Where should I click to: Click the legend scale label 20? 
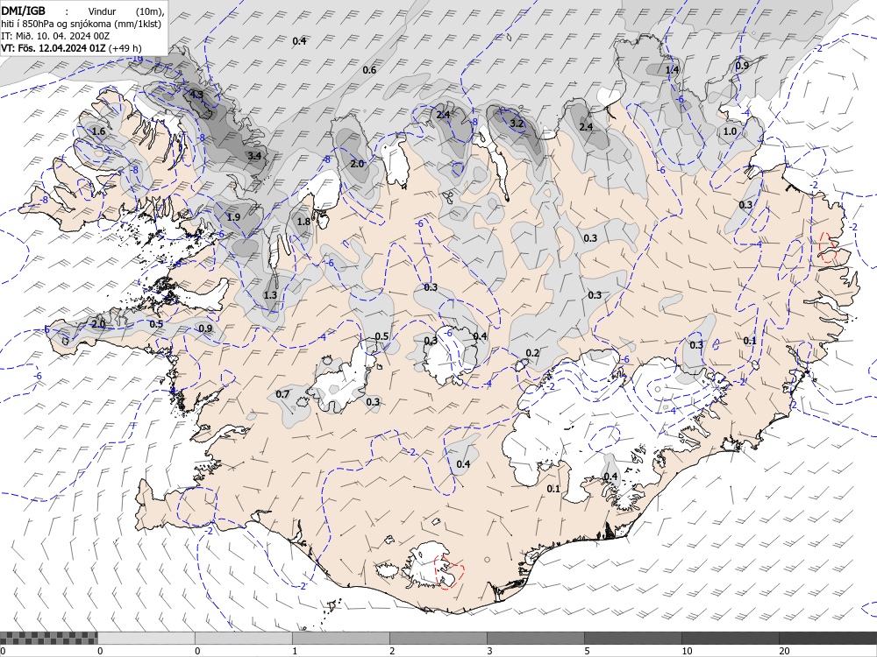coord(784,651)
